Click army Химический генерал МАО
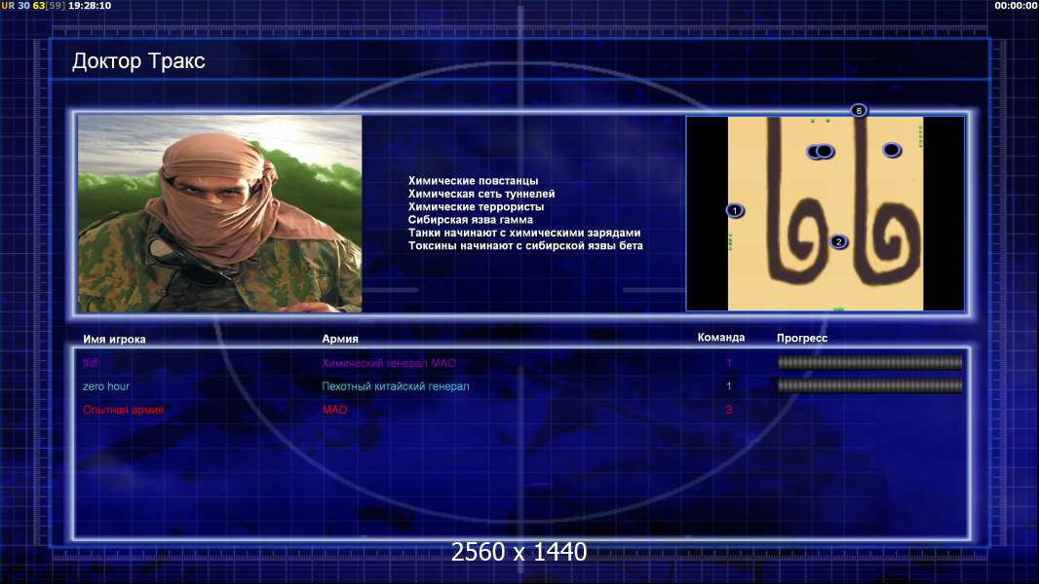1039x584 pixels. coord(389,363)
